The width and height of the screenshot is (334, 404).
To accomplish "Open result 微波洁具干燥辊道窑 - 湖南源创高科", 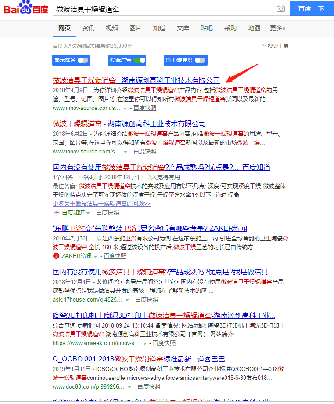I will pos(136,80).
